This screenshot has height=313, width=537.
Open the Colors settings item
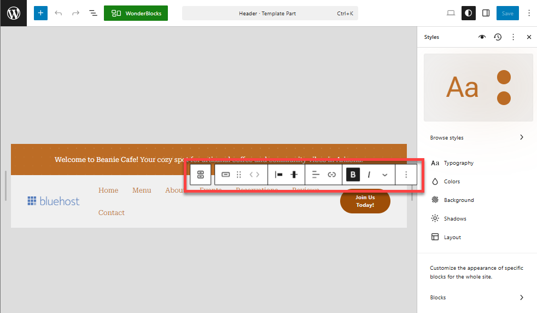click(x=452, y=182)
